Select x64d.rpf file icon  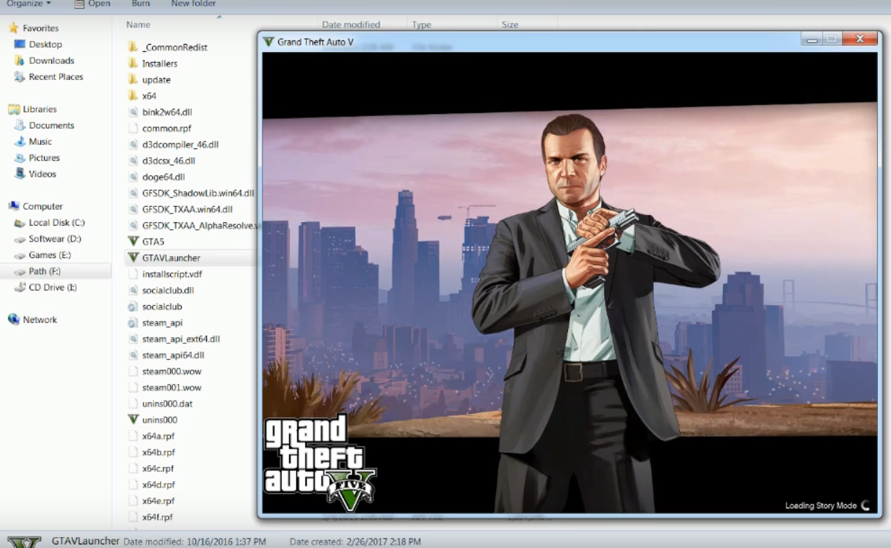(x=133, y=485)
